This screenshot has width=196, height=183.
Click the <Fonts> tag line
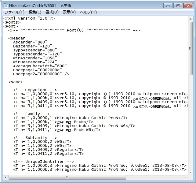[12, 22]
